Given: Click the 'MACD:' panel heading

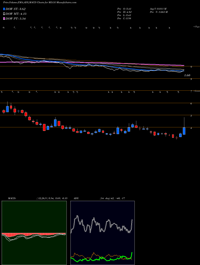Looking at the screenshot, I should [x=12, y=198].
